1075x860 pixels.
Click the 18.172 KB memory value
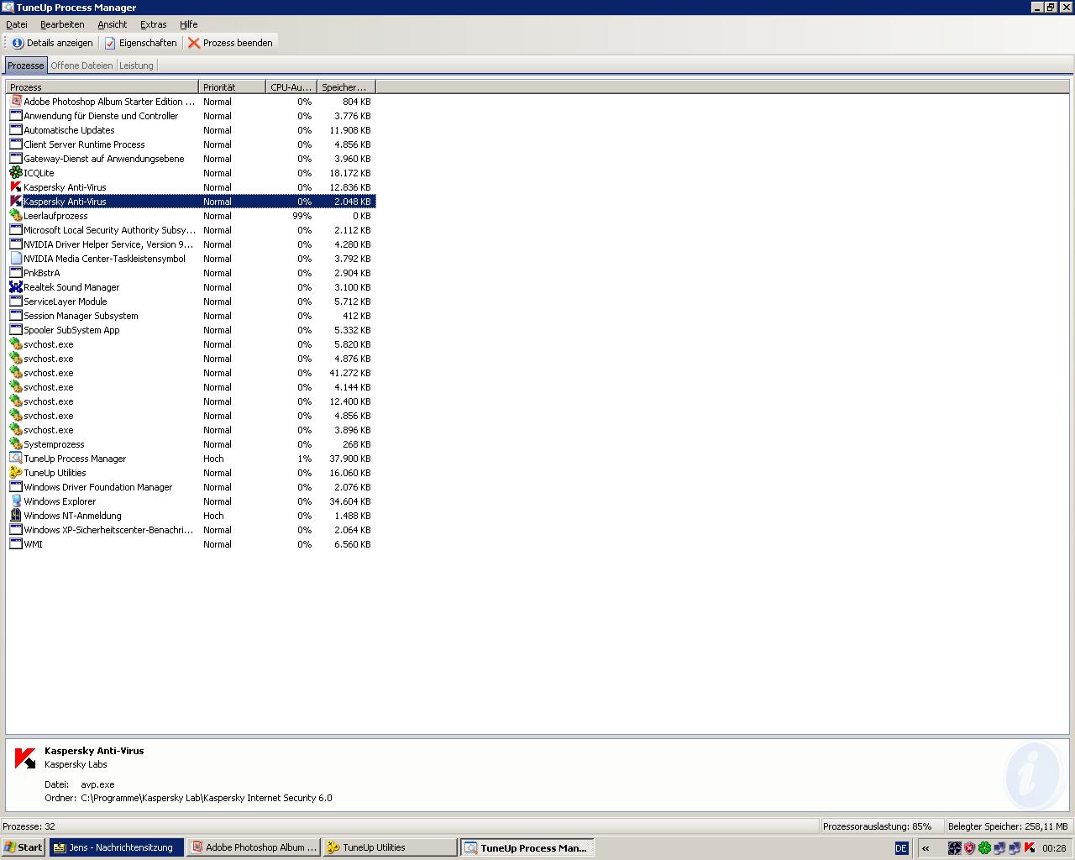point(350,173)
